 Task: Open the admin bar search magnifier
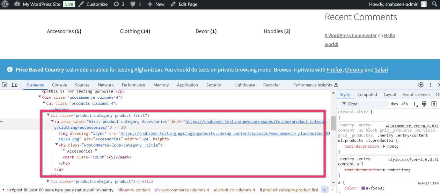[435, 4]
